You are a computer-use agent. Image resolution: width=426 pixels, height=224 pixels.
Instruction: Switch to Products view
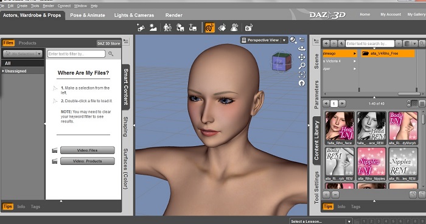click(27, 43)
